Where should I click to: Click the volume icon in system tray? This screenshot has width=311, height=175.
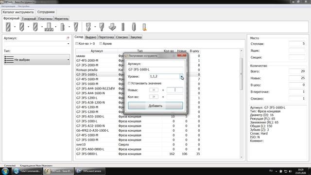click(291, 171)
